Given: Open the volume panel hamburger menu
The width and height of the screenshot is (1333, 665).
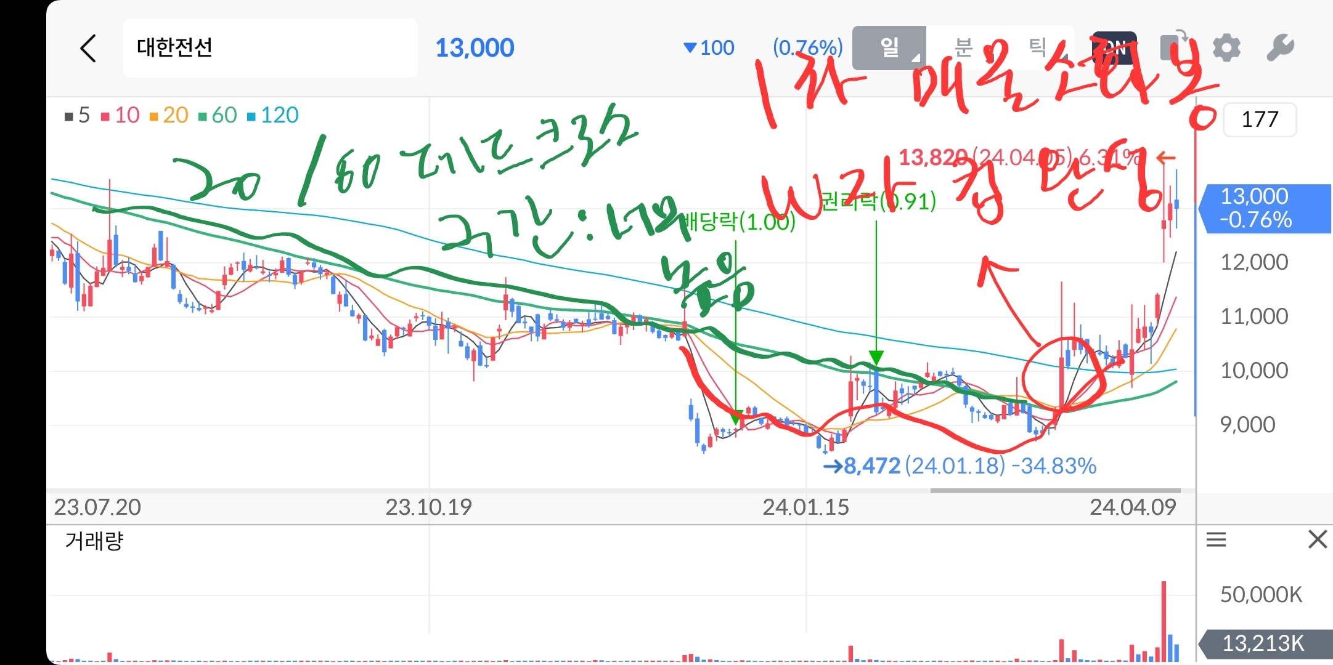Looking at the screenshot, I should click(x=1215, y=540).
